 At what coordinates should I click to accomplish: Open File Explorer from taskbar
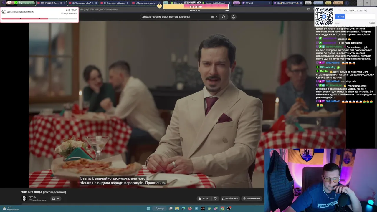point(177,208)
